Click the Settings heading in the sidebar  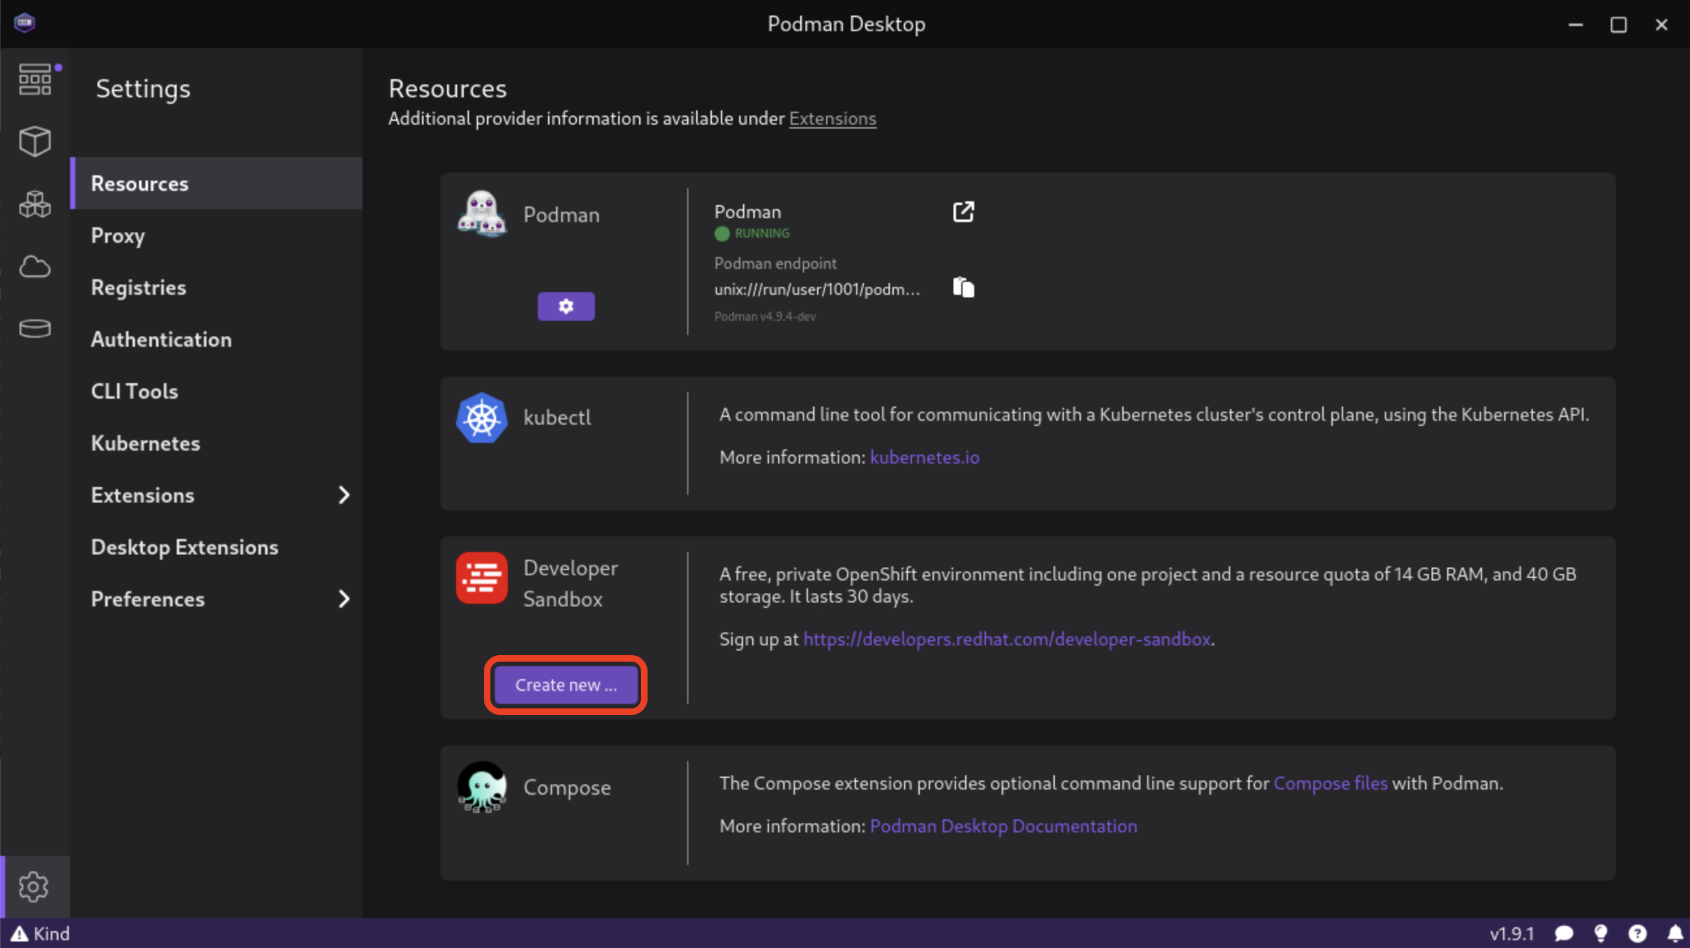coord(143,88)
